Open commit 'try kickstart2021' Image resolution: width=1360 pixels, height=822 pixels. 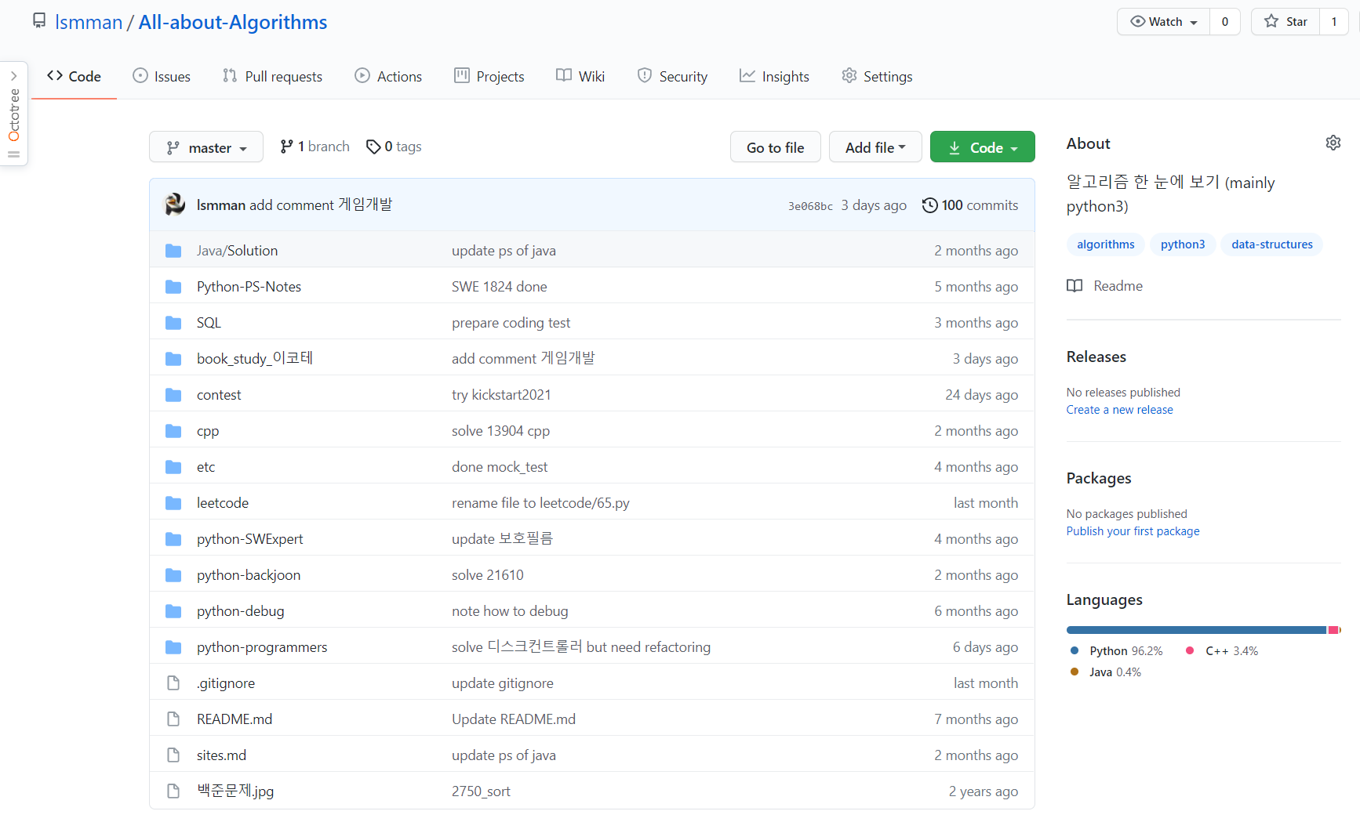click(501, 395)
